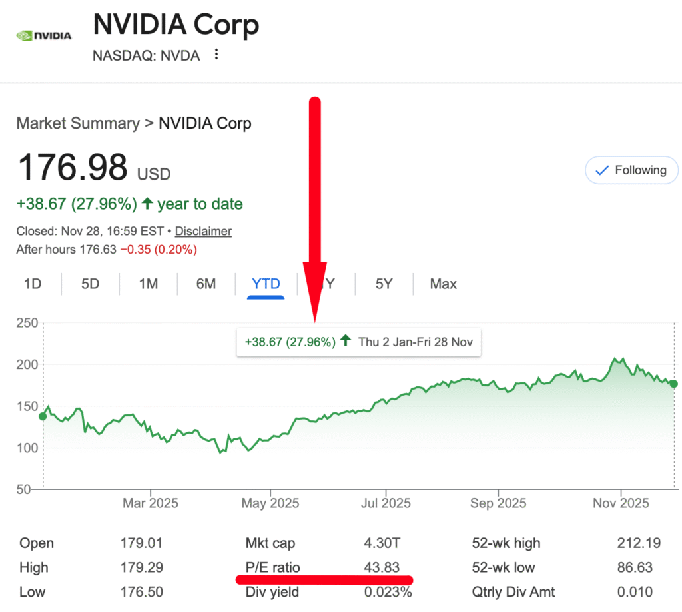The image size is (682, 612).
Task: Click the green up arrow beside year to date
Action: [147, 204]
